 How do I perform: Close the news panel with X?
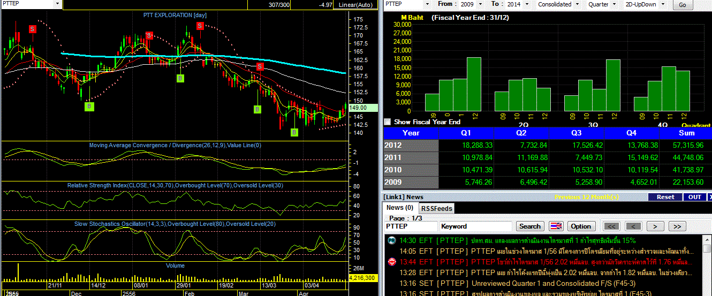click(x=710, y=197)
